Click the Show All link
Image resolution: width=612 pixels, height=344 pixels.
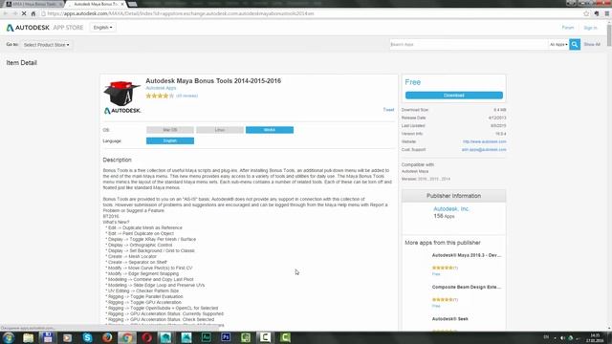pos(592,45)
